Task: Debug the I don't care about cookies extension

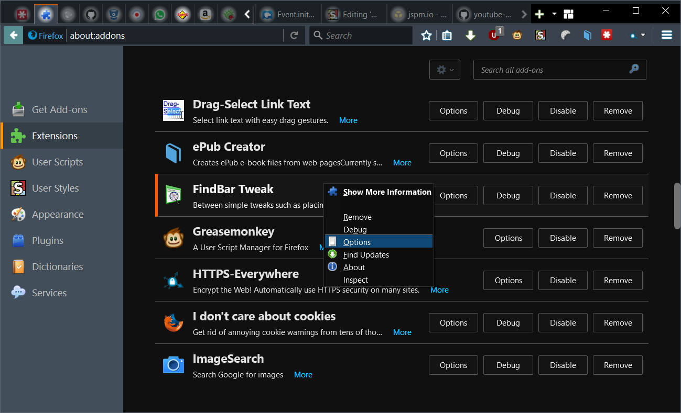Action: 508,322
